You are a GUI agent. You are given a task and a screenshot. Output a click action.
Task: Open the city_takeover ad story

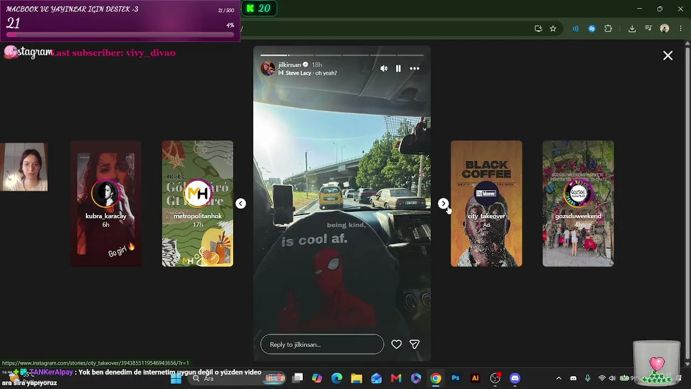(x=486, y=204)
